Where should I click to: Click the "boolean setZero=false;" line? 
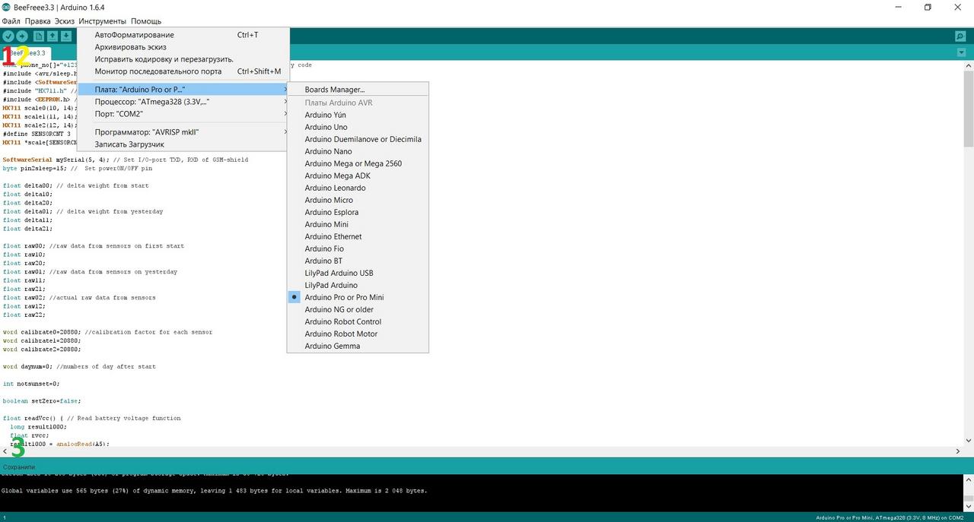click(42, 400)
